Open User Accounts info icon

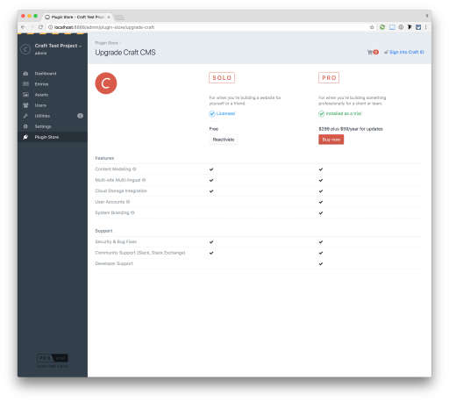128,202
